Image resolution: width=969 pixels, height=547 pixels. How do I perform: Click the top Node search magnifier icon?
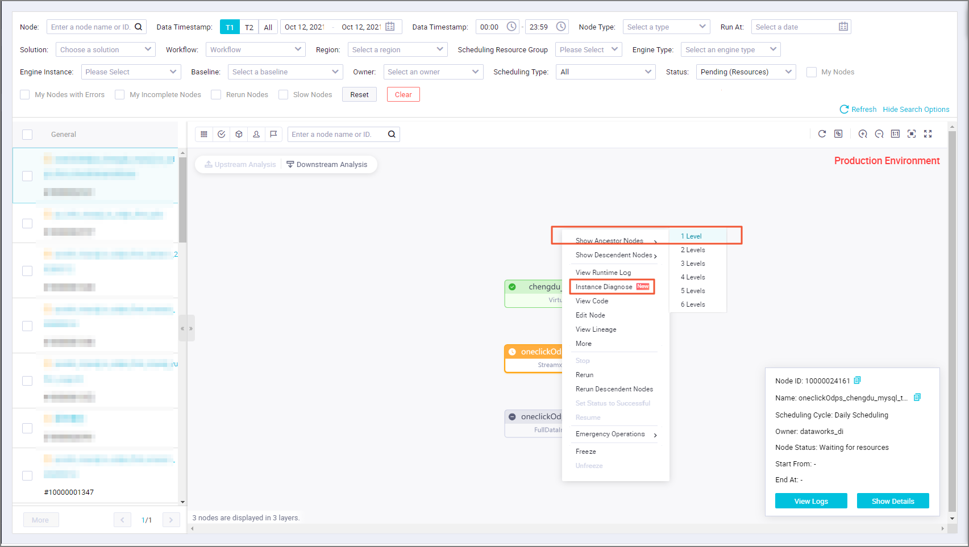point(139,27)
